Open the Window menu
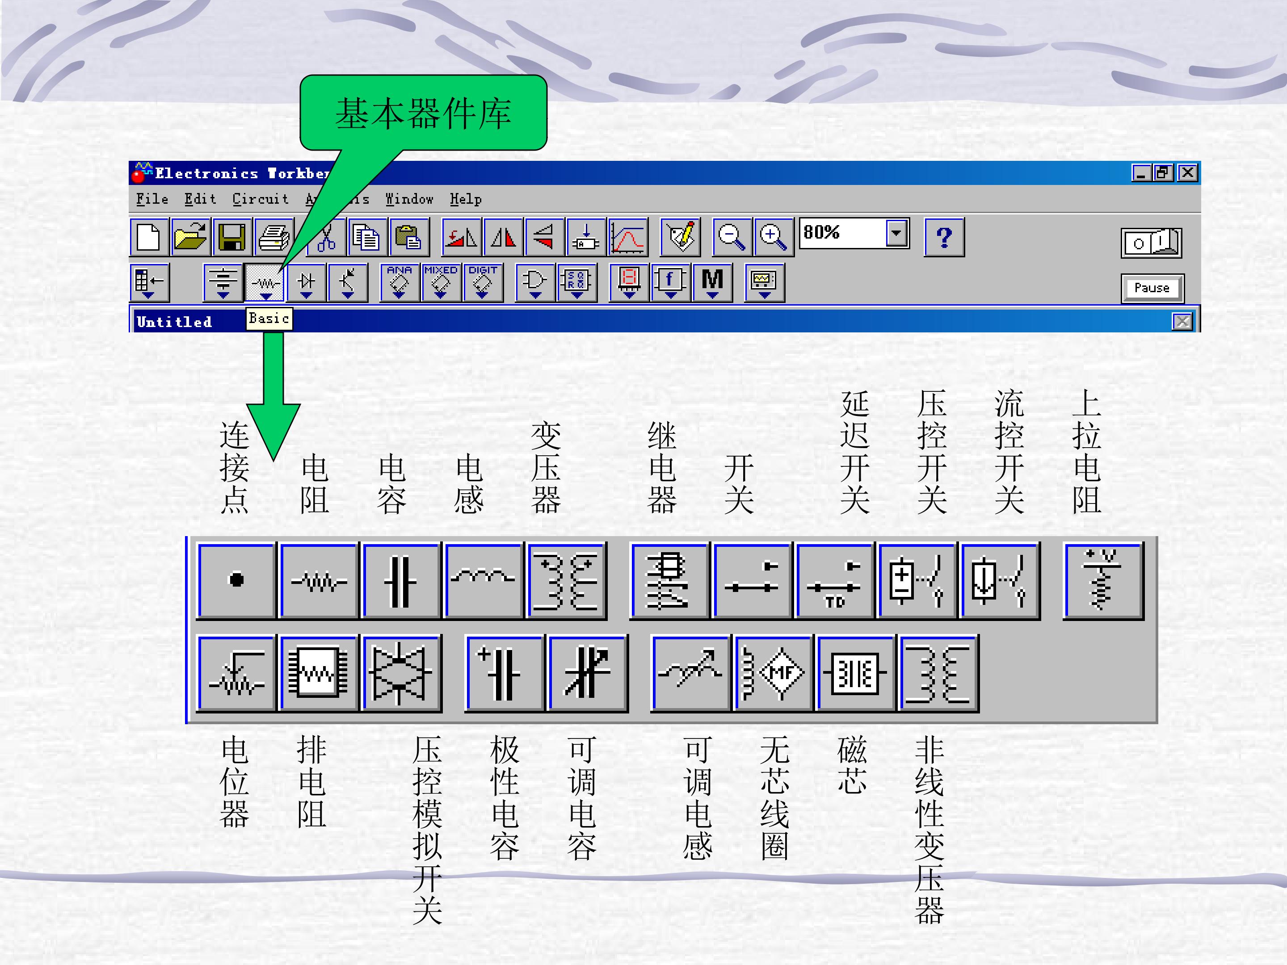The image size is (1287, 965). 409,200
